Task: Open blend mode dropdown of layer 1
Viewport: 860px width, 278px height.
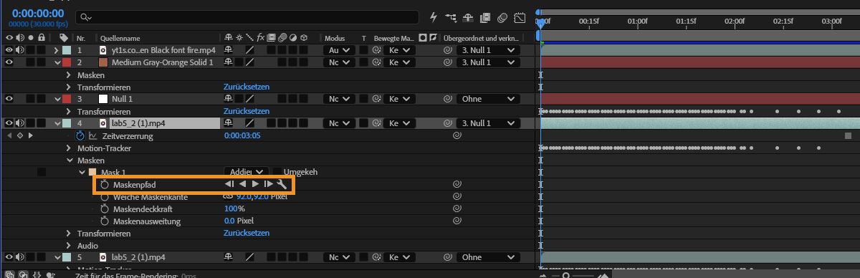Action: click(339, 50)
